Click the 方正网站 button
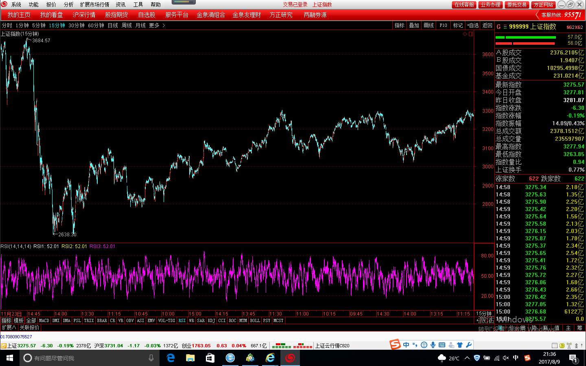 tap(544, 4)
